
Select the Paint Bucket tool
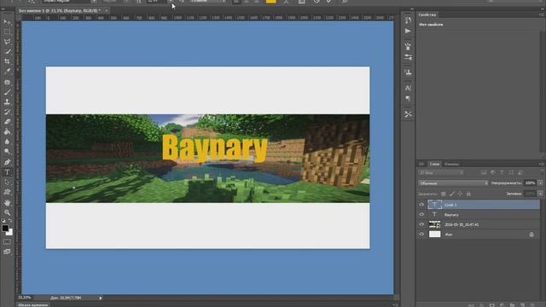pos(7,131)
